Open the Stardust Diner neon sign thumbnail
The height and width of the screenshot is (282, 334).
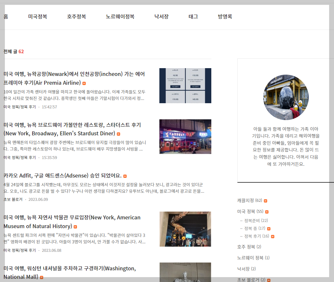tap(185, 137)
